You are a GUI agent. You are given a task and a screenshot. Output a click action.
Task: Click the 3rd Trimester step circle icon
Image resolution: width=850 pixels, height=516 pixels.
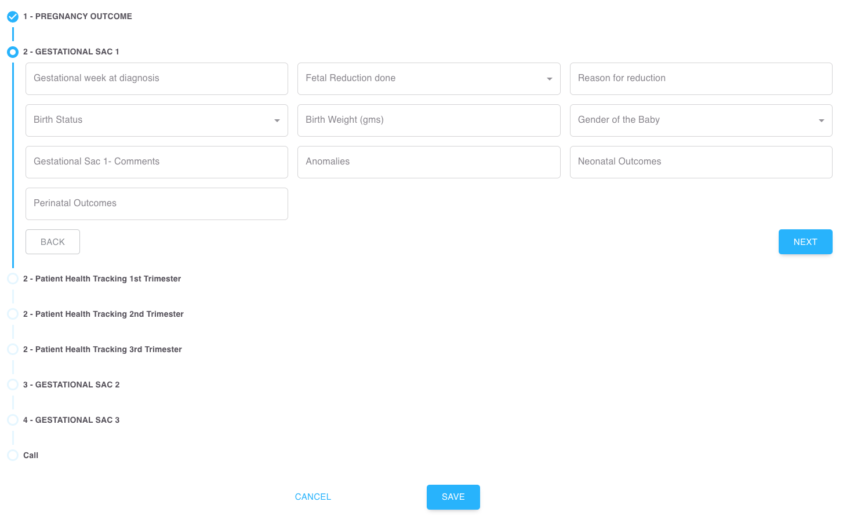[x=13, y=349]
